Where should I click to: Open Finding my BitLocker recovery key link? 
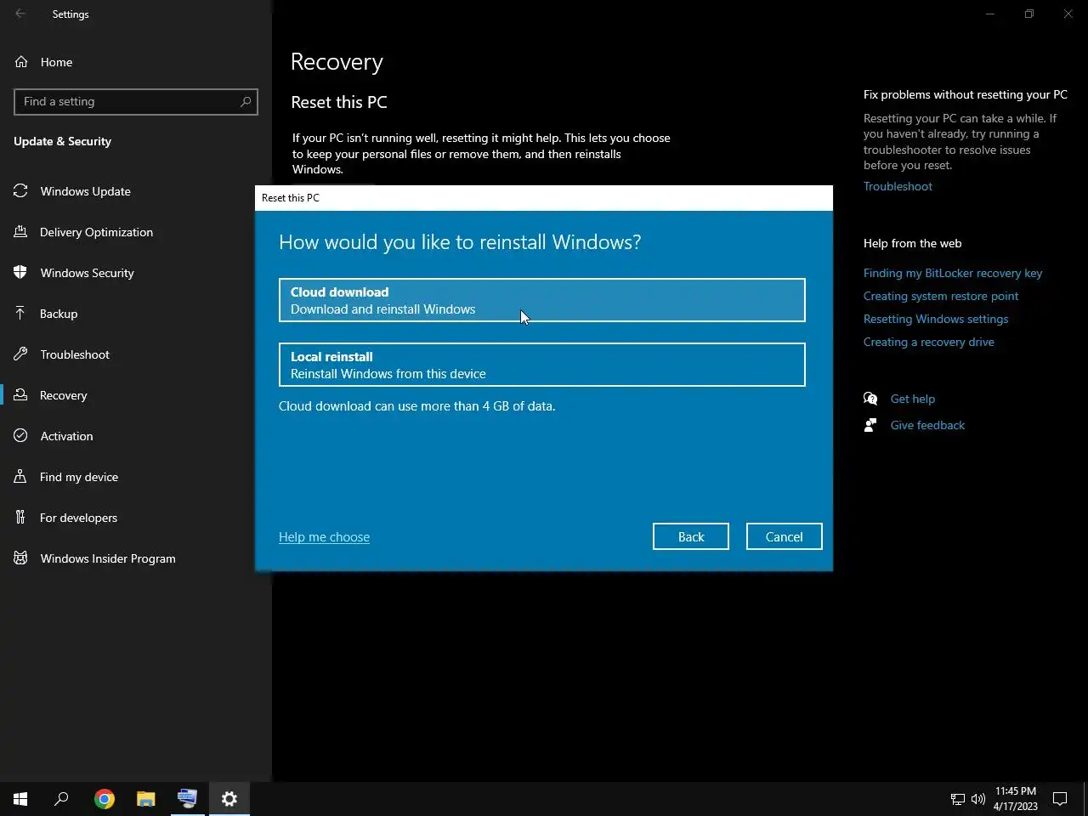tap(953, 273)
